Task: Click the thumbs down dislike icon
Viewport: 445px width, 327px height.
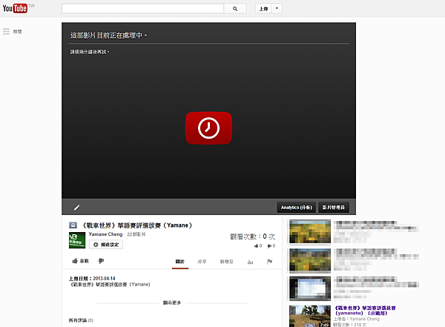Action: click(101, 261)
